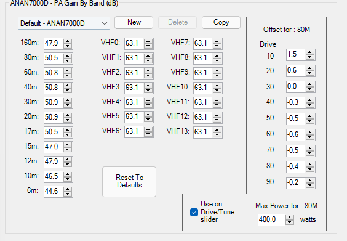Click the 6m gain value 44.6
347x241 pixels.
point(54,191)
